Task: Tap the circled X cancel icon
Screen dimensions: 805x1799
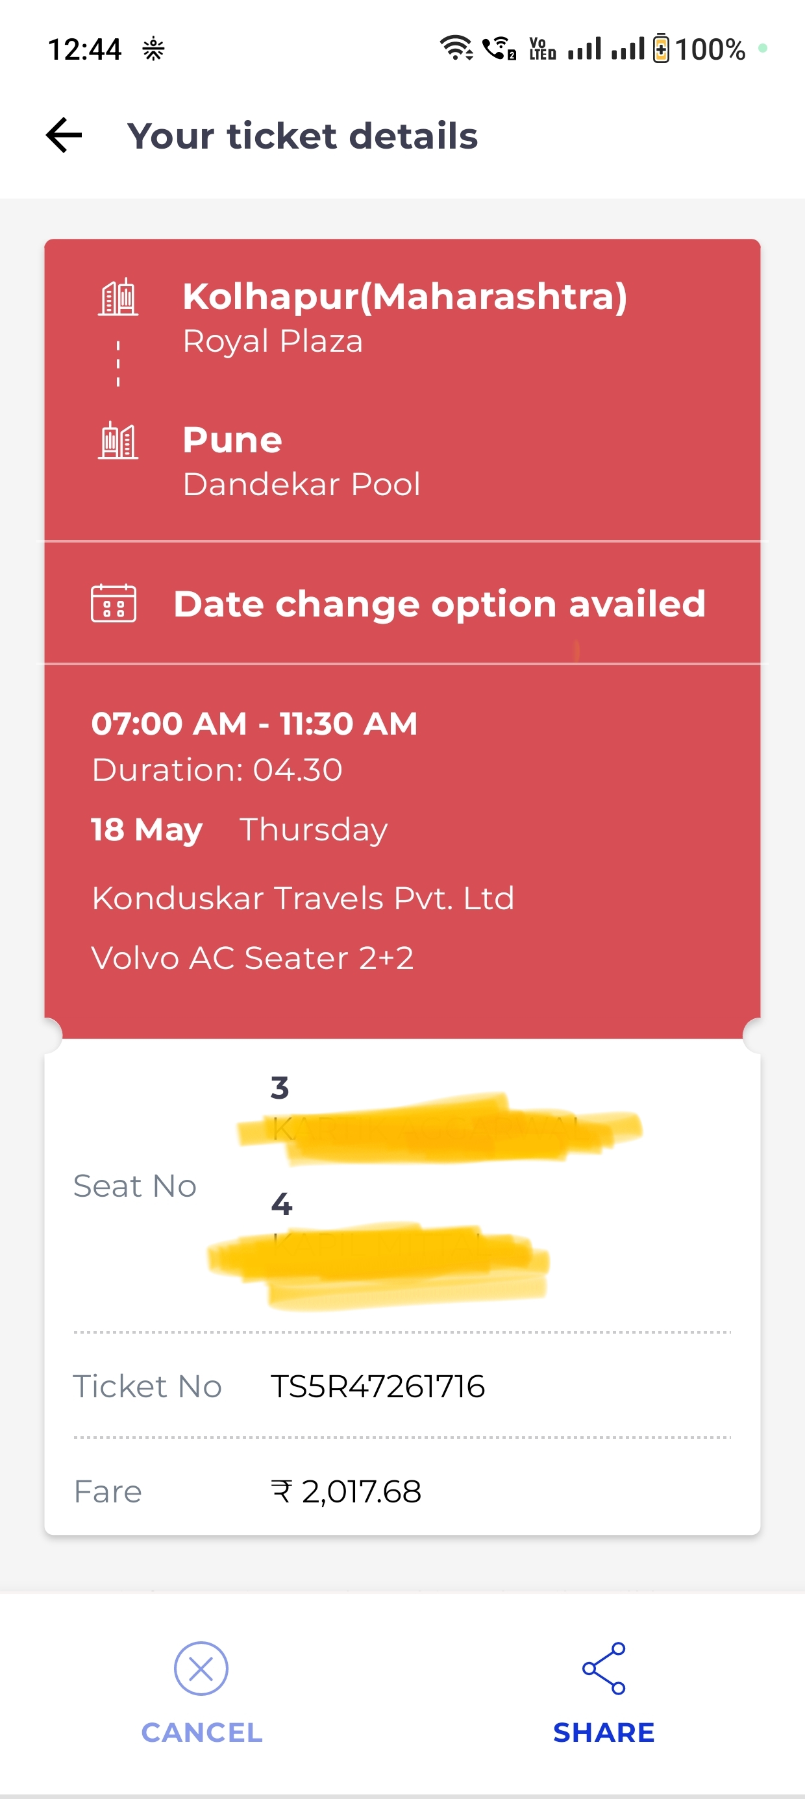Action: pos(201,1668)
